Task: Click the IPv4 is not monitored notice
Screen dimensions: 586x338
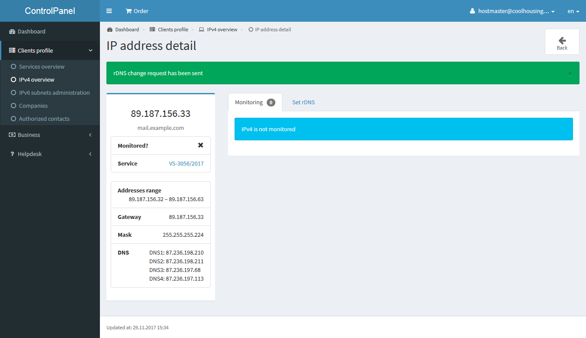Action: [x=404, y=129]
